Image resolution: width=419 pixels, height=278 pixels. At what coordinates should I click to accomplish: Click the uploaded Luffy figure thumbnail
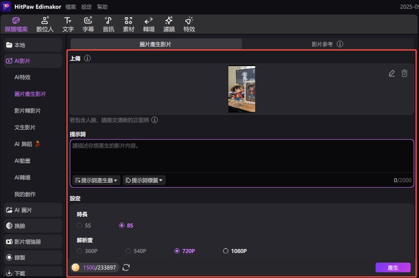click(242, 89)
